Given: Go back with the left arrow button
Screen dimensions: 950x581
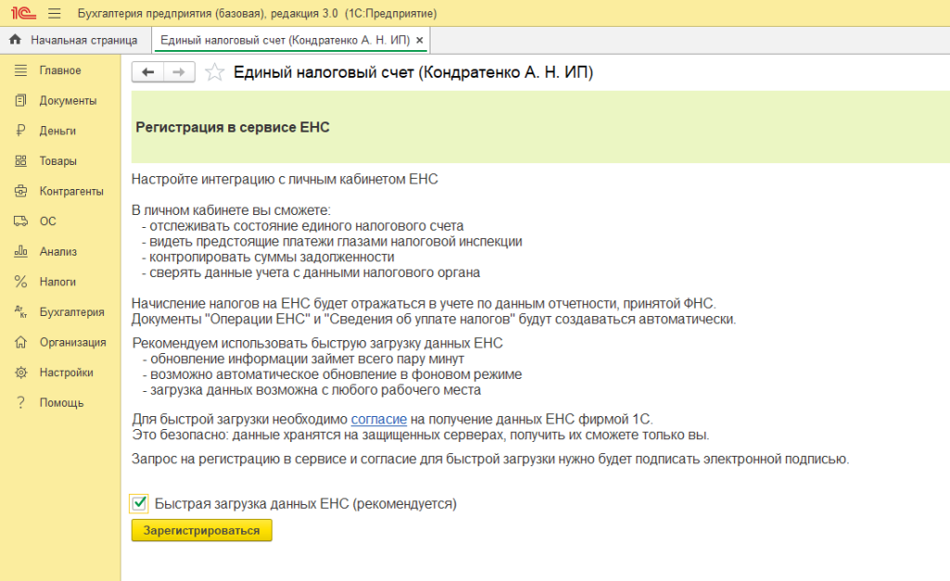Looking at the screenshot, I should point(148,72).
